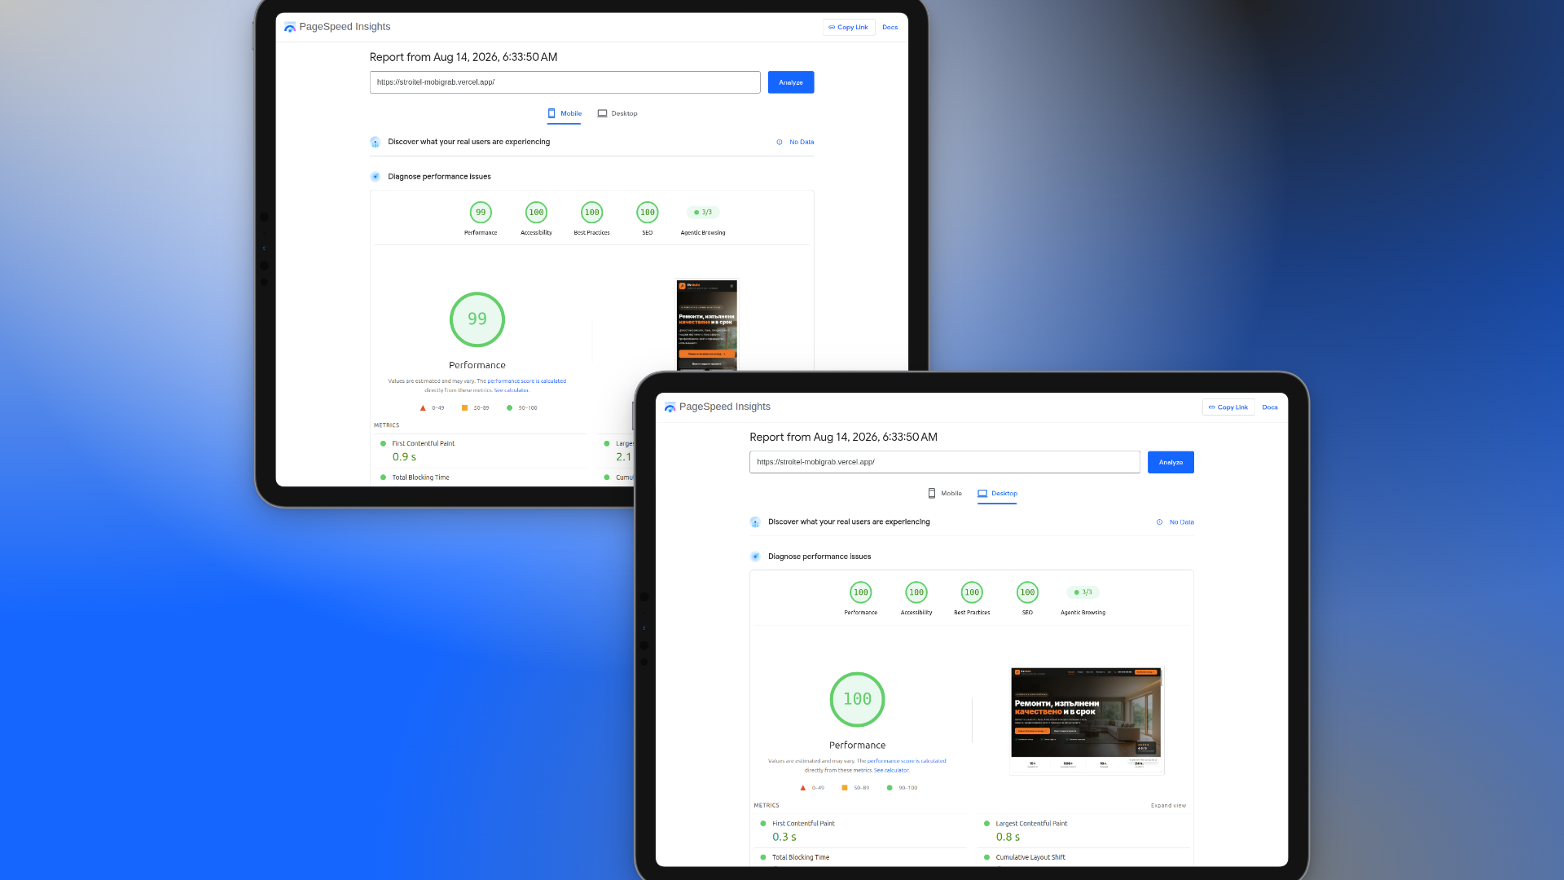Click Total Blocking Time label in upper tablet
1564x880 pixels.
coord(420,477)
